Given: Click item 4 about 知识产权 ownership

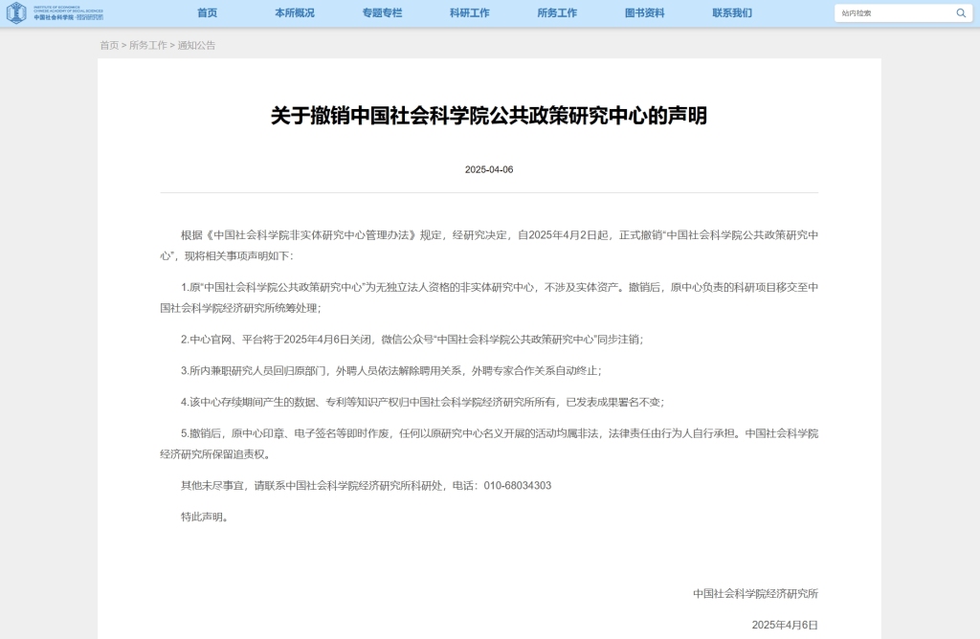Looking at the screenshot, I should [422, 402].
